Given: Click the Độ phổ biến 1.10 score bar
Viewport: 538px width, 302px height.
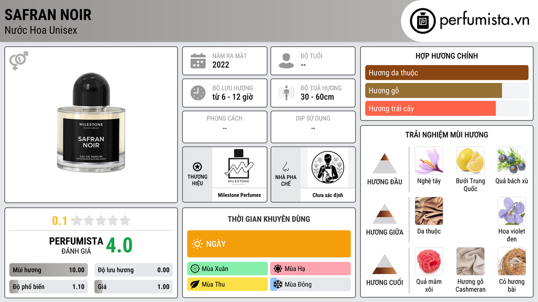Looking at the screenshot, I should point(49,287).
